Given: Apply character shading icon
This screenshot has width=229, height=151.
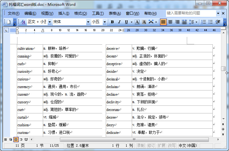Looking at the screenshot, I should (144, 22).
